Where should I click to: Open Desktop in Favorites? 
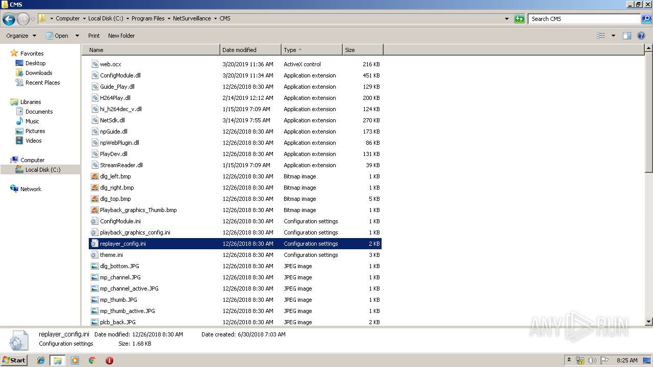(x=35, y=63)
